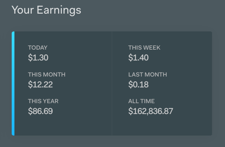Click the THIS YEAR label

coord(43,101)
